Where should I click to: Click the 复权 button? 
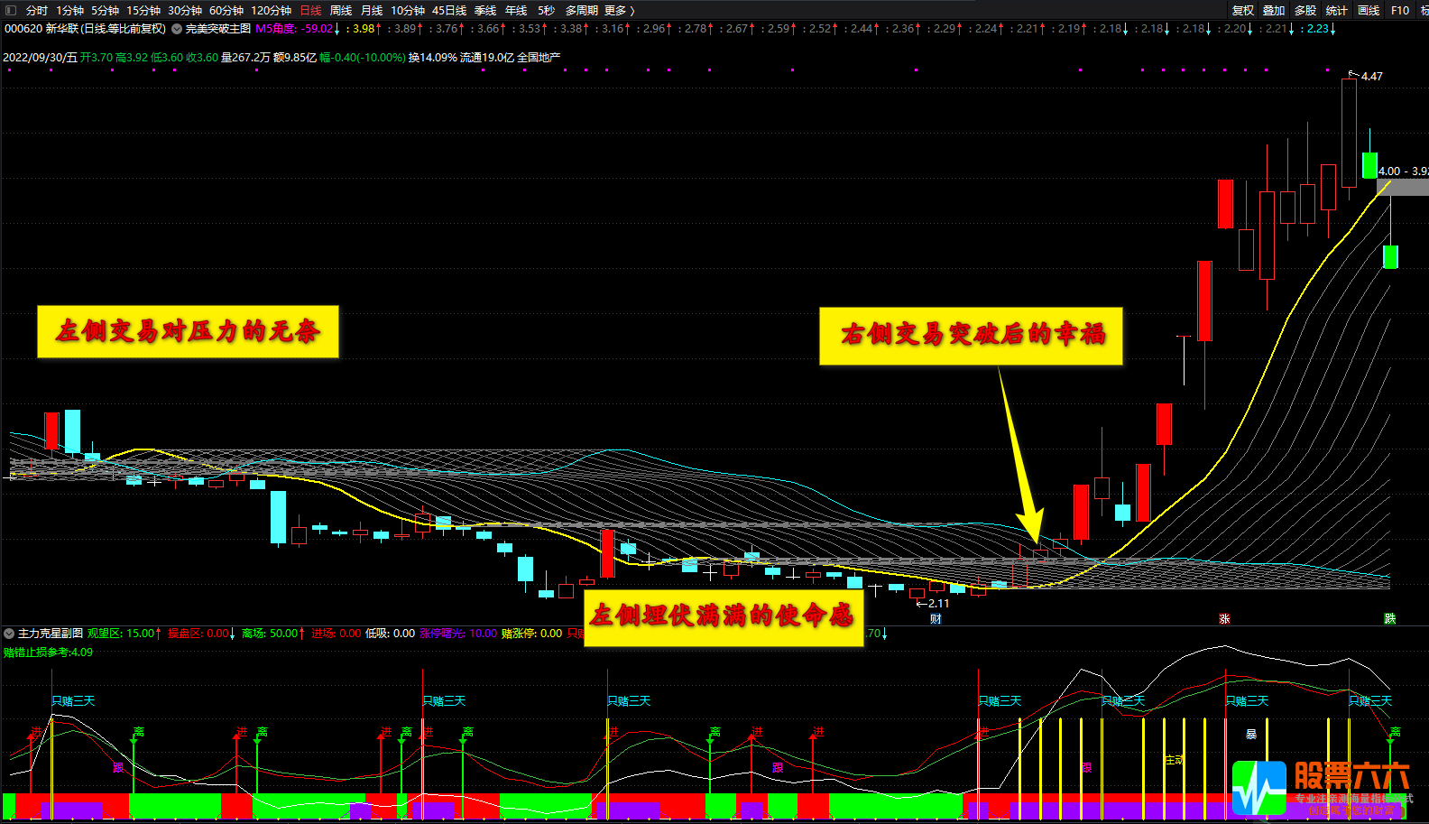pos(1243,10)
